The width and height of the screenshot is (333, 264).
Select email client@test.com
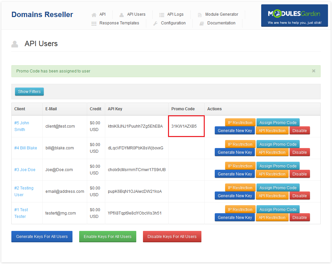[x=60, y=126]
